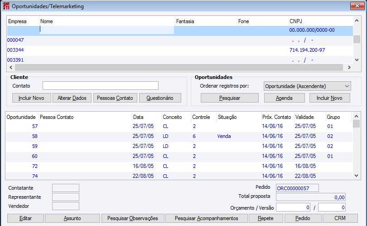Click into the Contato input field
Image resolution: width=367 pixels, height=226 pixels.
(x=100, y=86)
